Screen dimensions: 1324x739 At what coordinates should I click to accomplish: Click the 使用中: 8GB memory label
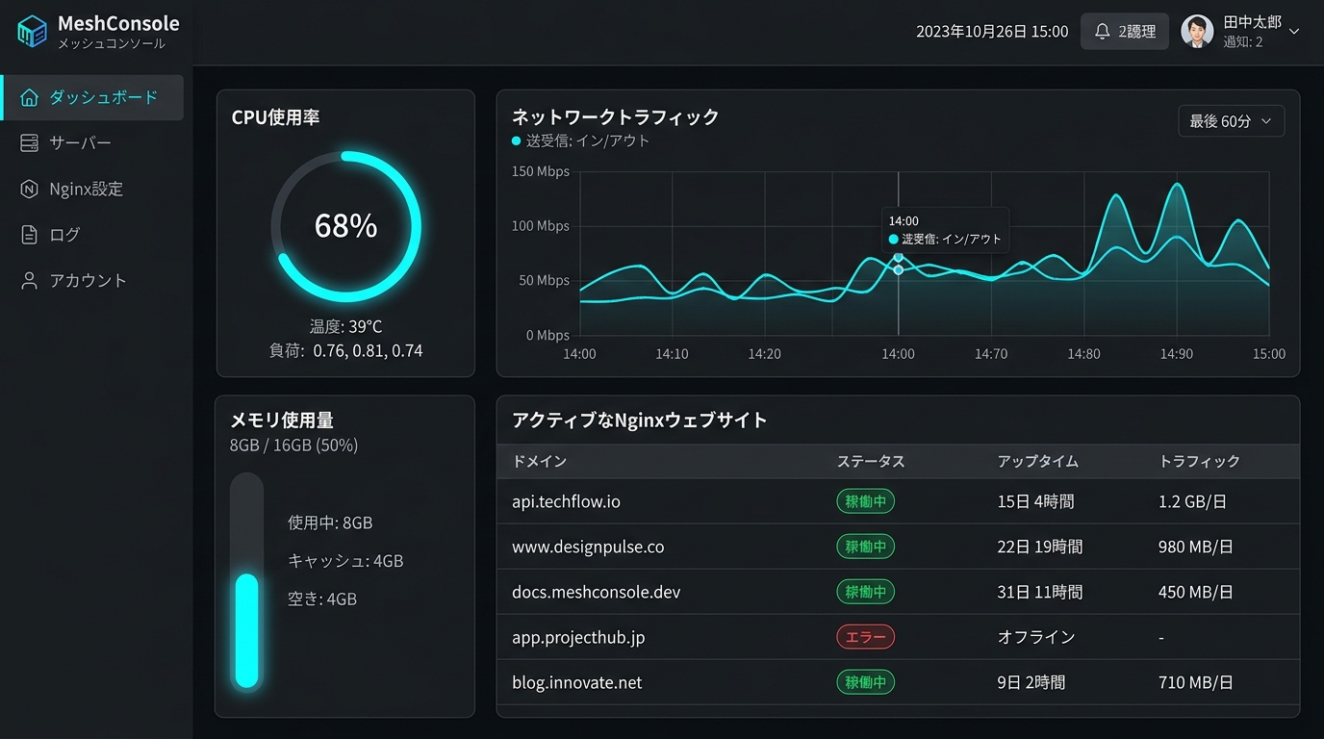[330, 522]
